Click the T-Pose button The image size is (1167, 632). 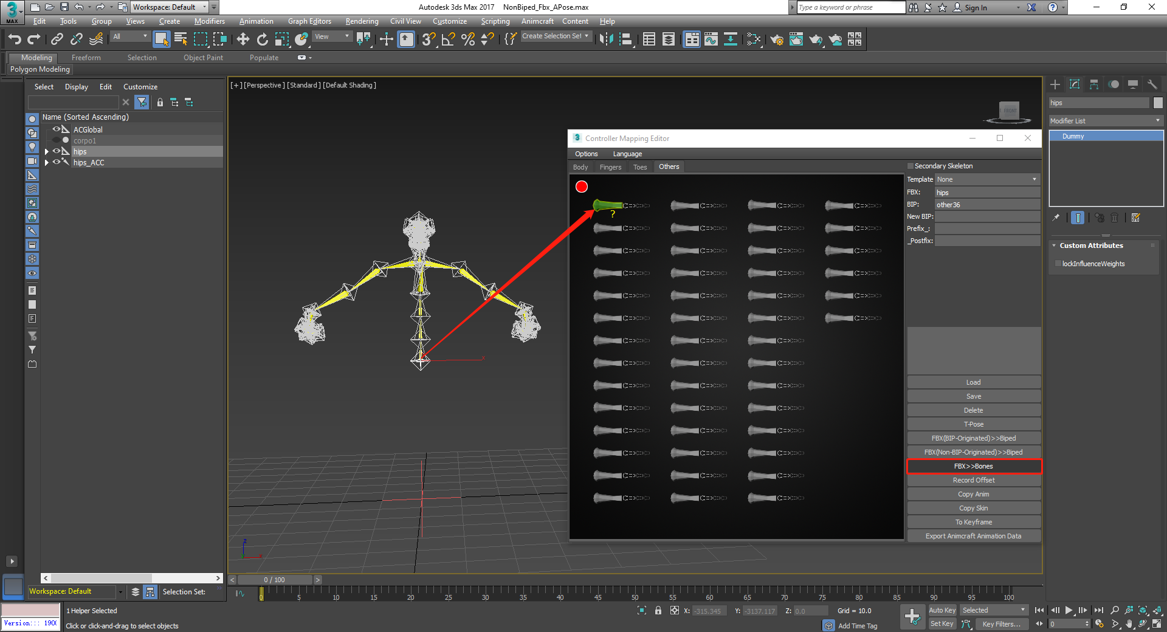coord(974,424)
